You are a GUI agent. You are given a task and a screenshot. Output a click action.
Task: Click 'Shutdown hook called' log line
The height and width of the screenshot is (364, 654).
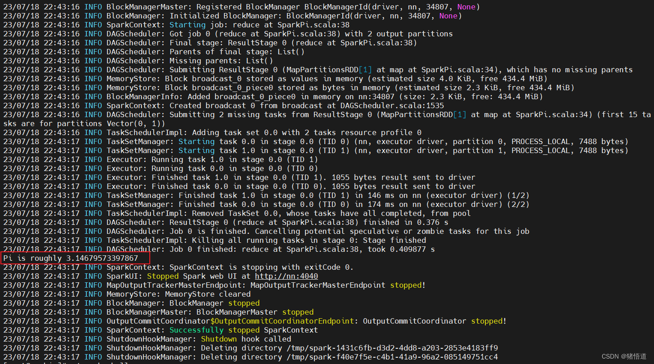pyautogui.click(x=147, y=339)
